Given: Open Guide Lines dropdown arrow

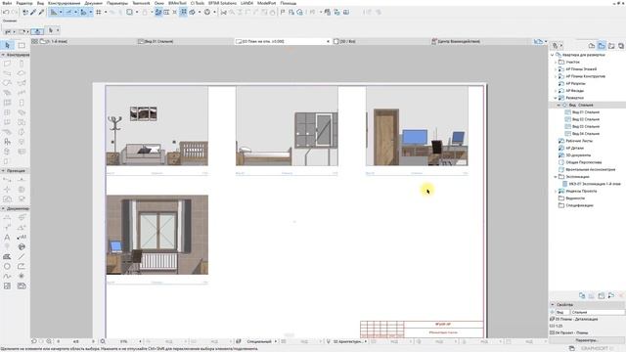Looking at the screenshot, I should pos(61,13).
